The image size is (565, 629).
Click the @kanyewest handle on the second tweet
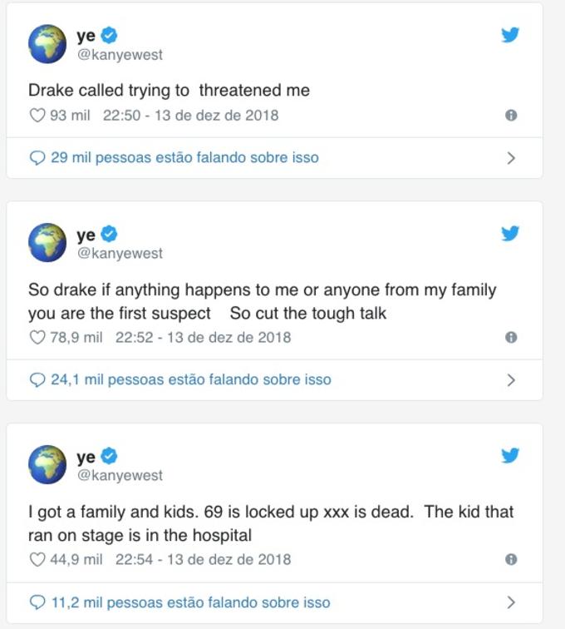tap(120, 253)
